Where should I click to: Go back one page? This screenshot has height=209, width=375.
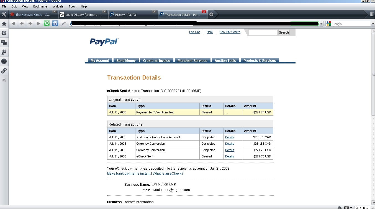tap(22, 24)
